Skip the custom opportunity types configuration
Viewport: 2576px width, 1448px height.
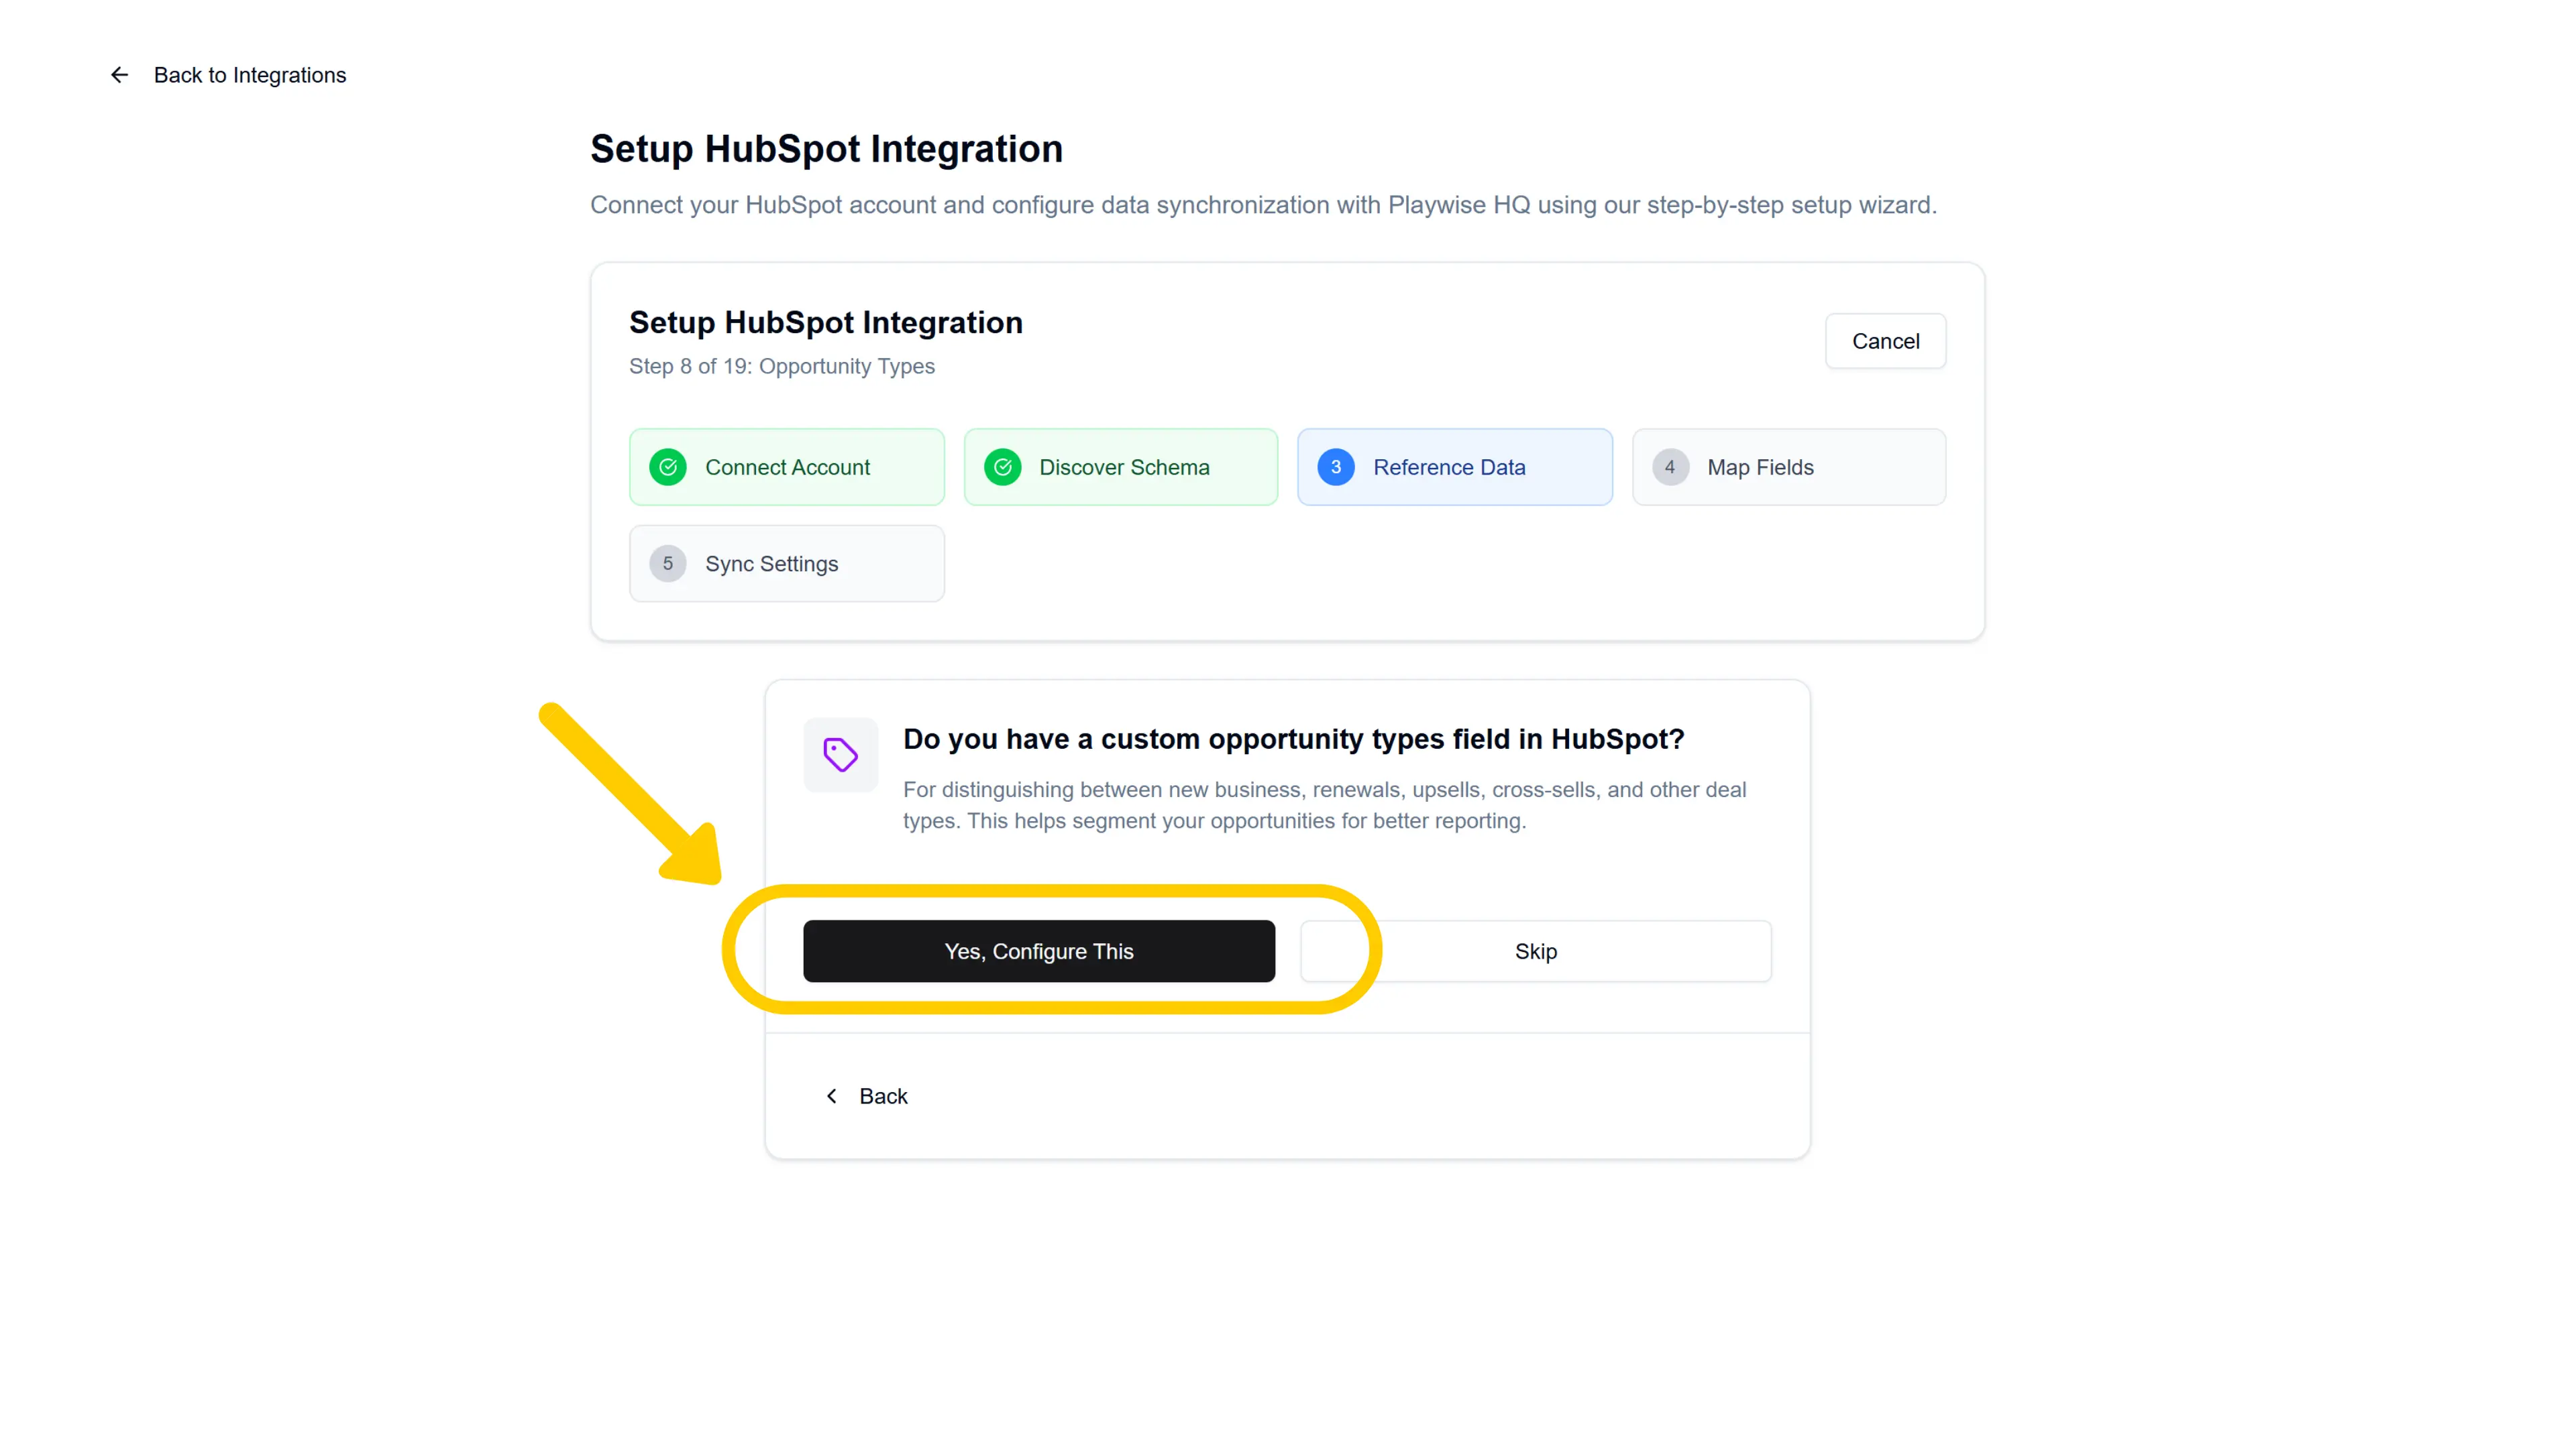click(x=1535, y=951)
